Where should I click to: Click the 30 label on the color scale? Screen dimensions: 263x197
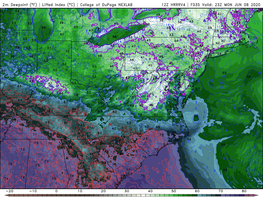click(x=127, y=191)
